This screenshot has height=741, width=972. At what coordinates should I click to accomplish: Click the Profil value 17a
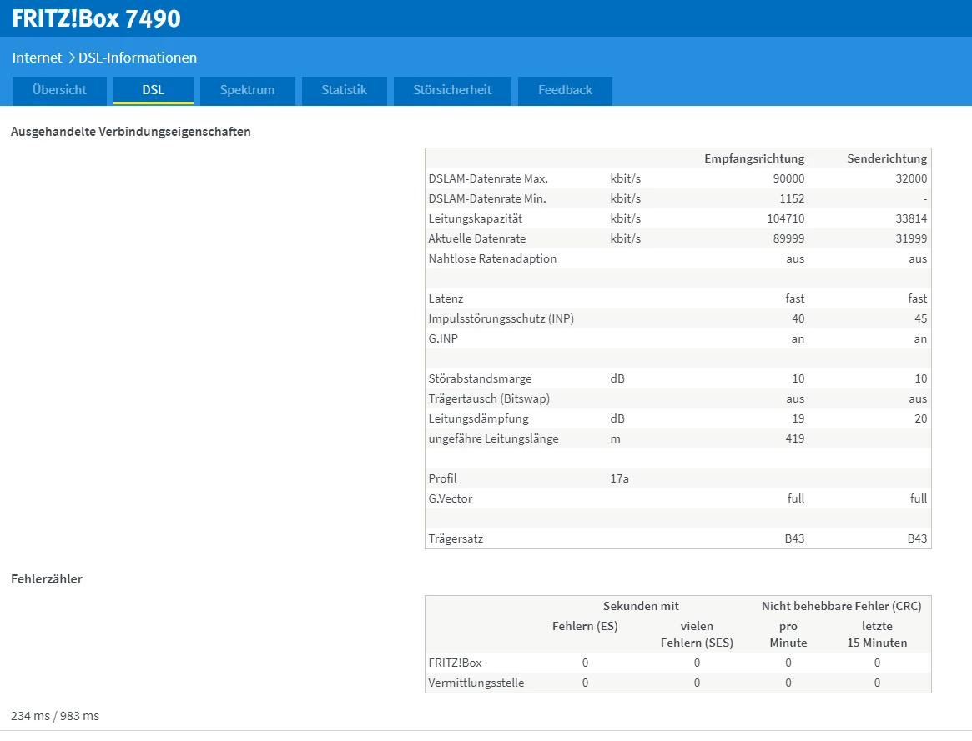point(619,478)
